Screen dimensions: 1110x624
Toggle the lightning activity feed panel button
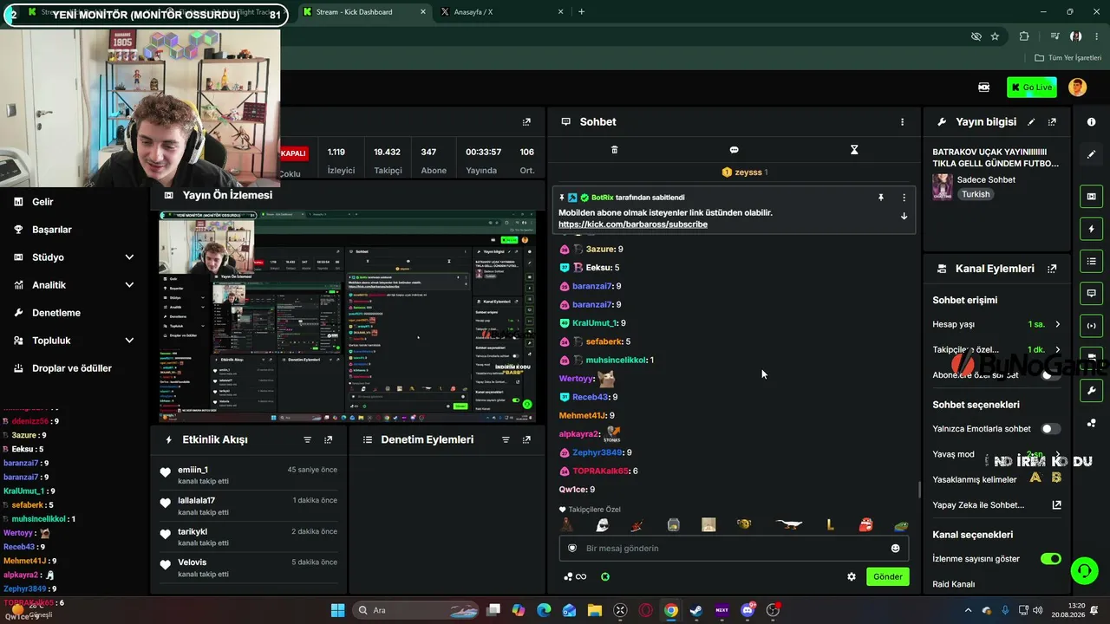(x=1091, y=229)
